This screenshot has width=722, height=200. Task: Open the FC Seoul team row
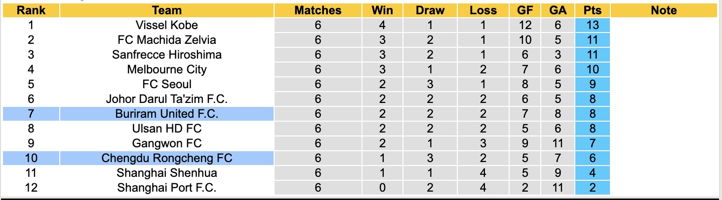point(166,84)
